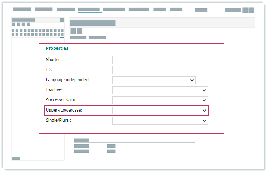268x173 pixels.
Task: Click the Shortcut field label
Action: (55, 60)
